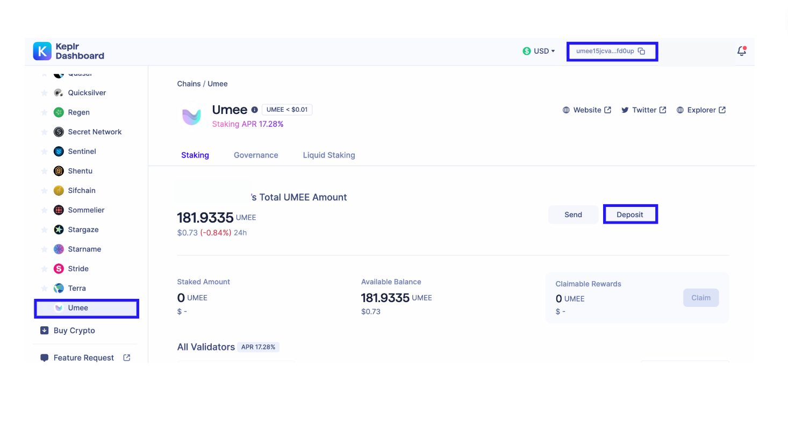Favorite Quicksilver with its star
Viewport: 788px width, 430px height.
[44, 93]
